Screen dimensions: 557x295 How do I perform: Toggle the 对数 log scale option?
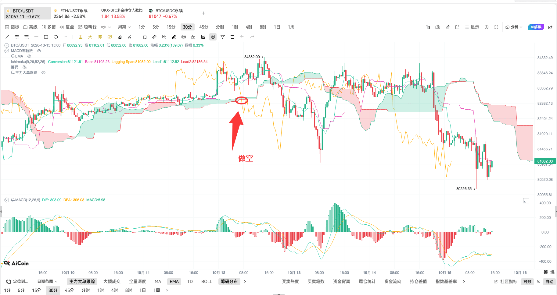(527, 282)
